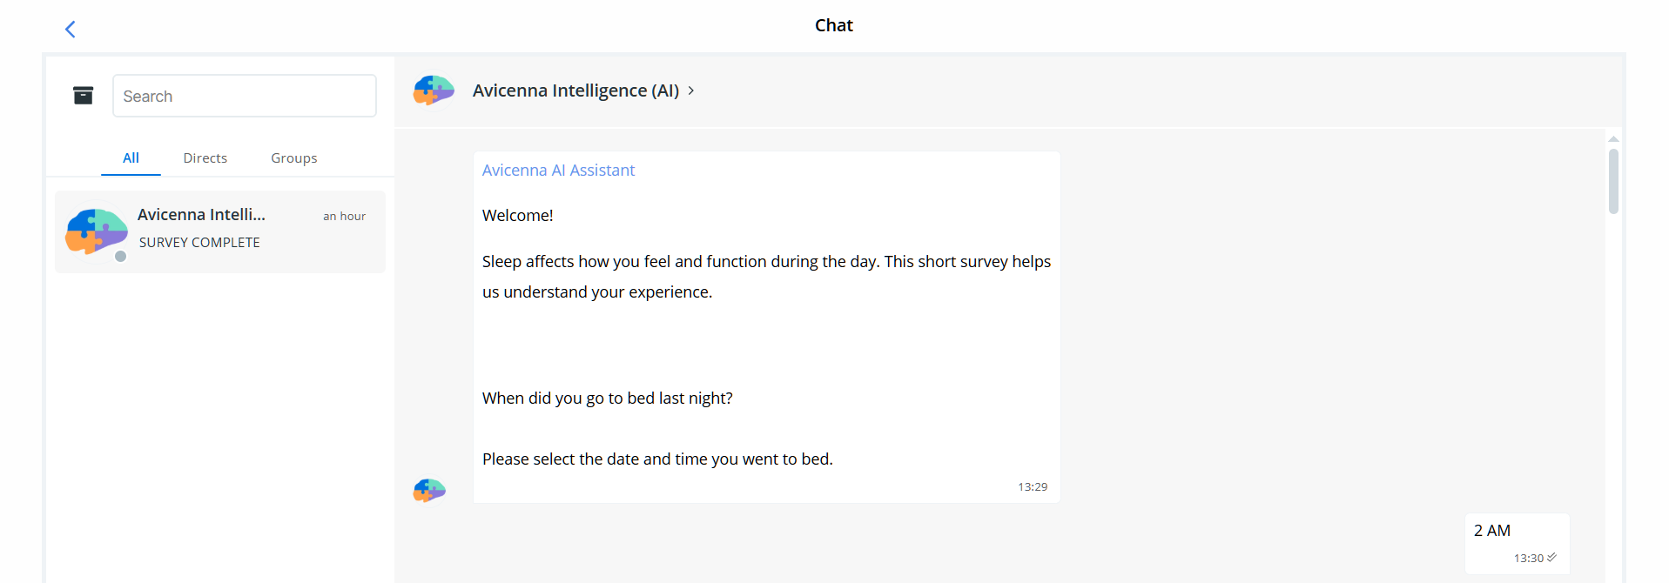
Task: Click the small brain avatar beside message
Action: click(429, 491)
